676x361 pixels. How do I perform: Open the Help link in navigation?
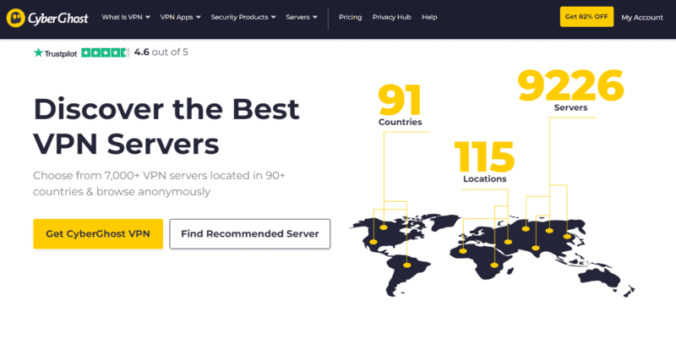pyautogui.click(x=429, y=17)
